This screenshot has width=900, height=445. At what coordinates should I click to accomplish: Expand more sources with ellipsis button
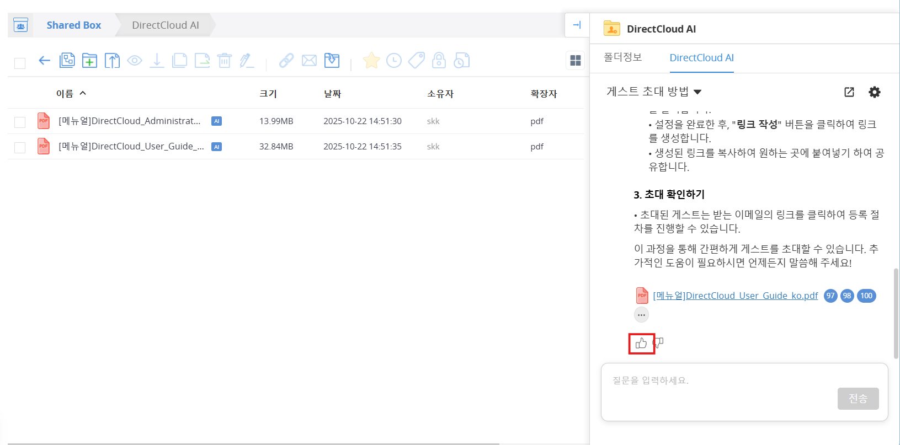click(x=641, y=315)
